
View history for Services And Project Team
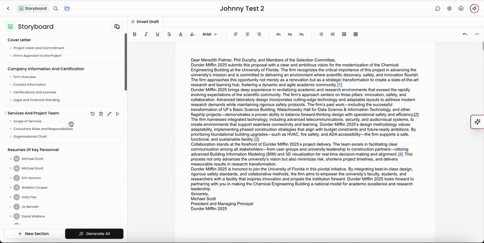[93, 114]
